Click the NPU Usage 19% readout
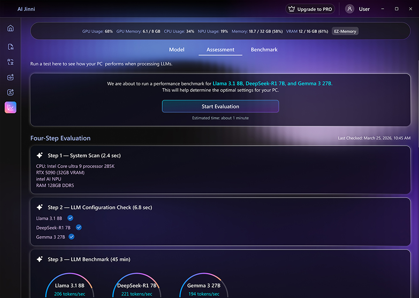The height and width of the screenshot is (298, 419). 213,31
